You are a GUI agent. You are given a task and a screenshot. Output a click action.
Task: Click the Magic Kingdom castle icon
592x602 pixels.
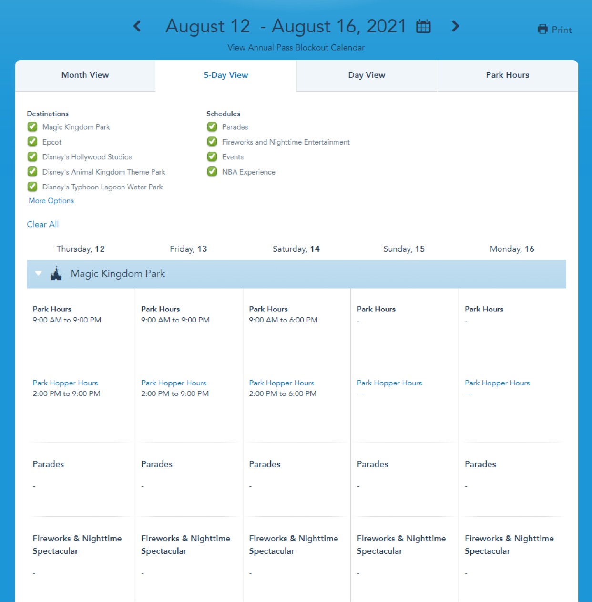tap(56, 274)
